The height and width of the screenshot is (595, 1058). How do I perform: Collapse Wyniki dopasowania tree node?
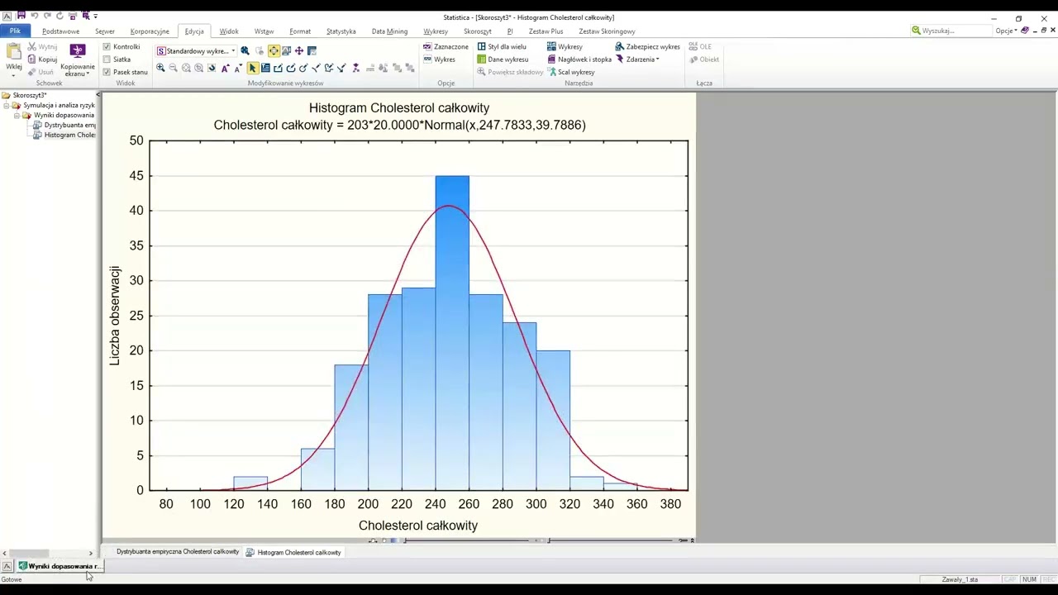[x=17, y=115]
